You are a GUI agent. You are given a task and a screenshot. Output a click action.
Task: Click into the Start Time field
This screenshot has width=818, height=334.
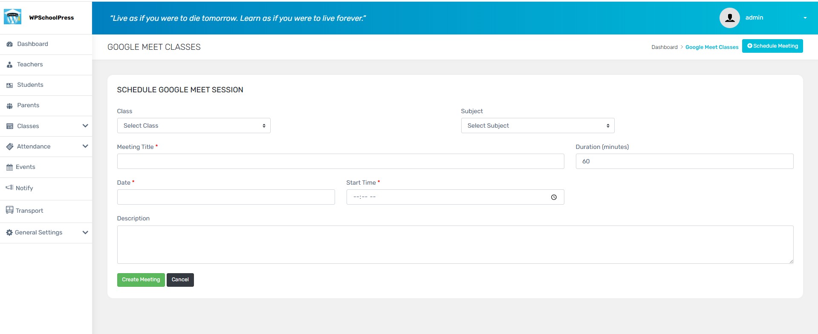click(455, 197)
